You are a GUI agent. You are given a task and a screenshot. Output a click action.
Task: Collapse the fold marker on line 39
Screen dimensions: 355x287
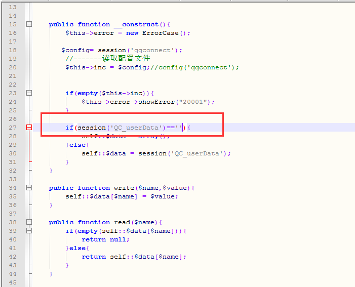click(x=29, y=231)
